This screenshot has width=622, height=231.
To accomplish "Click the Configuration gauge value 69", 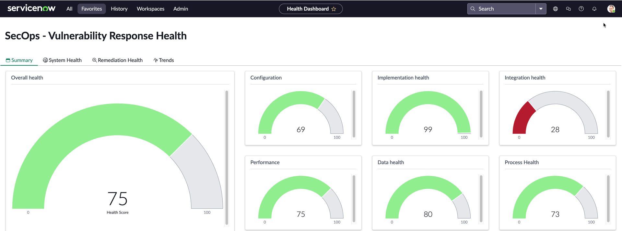I will pyautogui.click(x=301, y=129).
